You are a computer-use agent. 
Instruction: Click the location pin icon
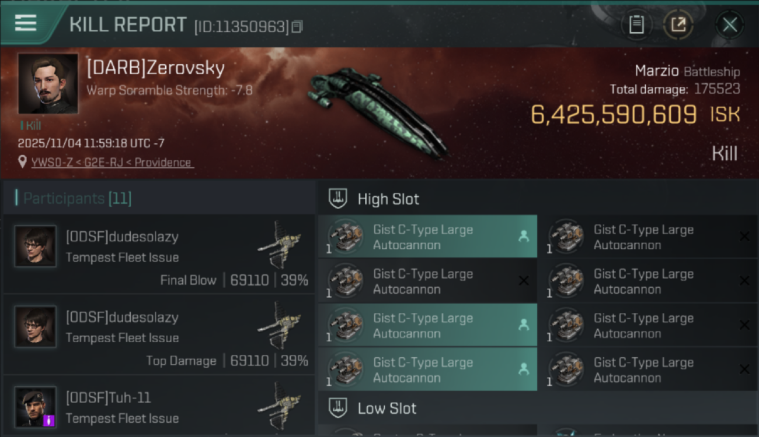click(23, 162)
